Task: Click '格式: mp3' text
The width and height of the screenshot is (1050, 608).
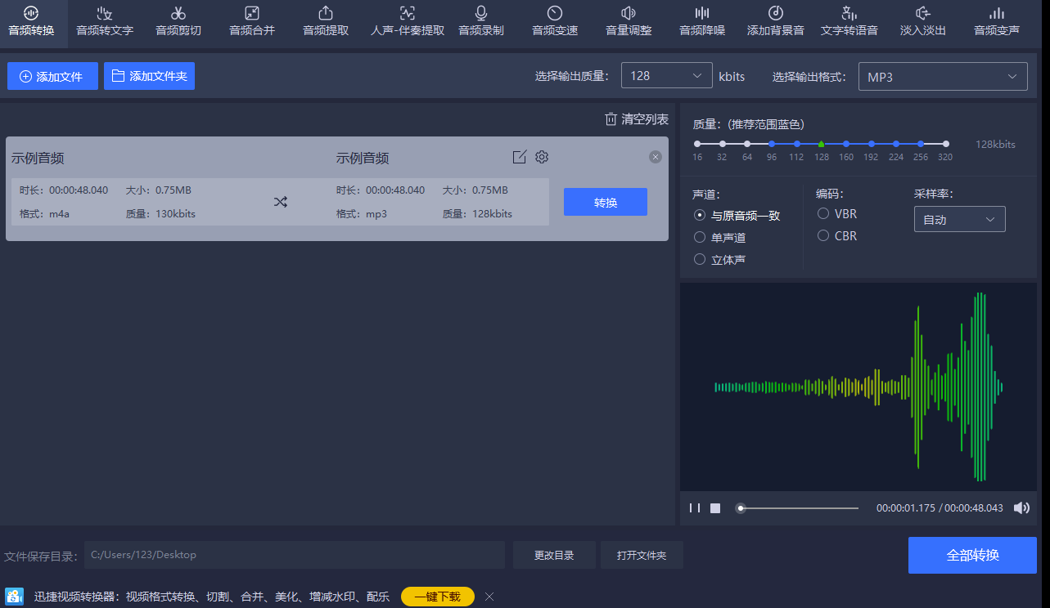Action: [x=361, y=214]
